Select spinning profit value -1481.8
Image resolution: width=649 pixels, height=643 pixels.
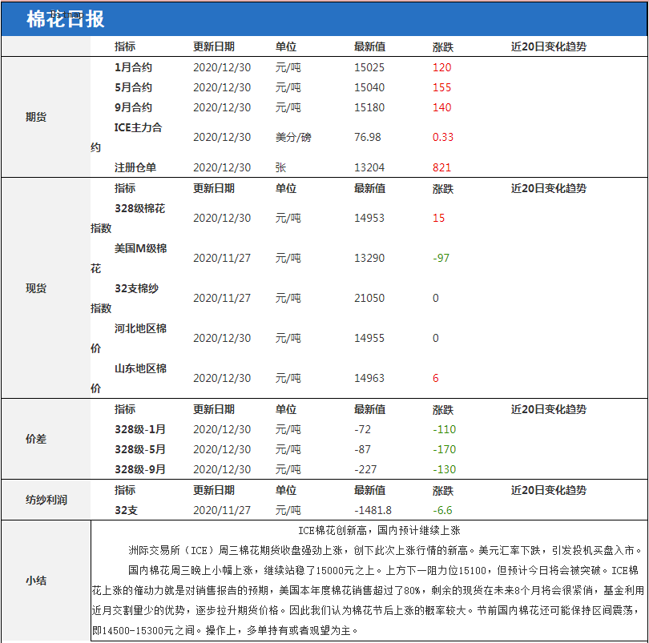point(373,510)
